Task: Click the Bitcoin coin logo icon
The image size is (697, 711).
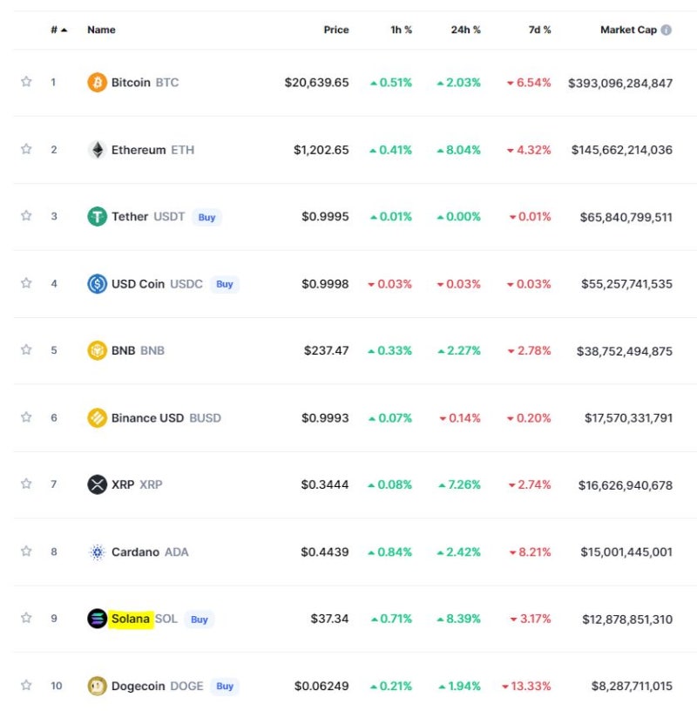Action: click(x=97, y=83)
